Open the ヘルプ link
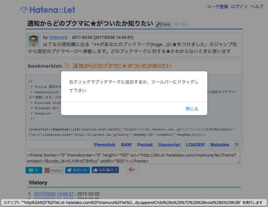This screenshot has width=268, height=207. [257, 7]
